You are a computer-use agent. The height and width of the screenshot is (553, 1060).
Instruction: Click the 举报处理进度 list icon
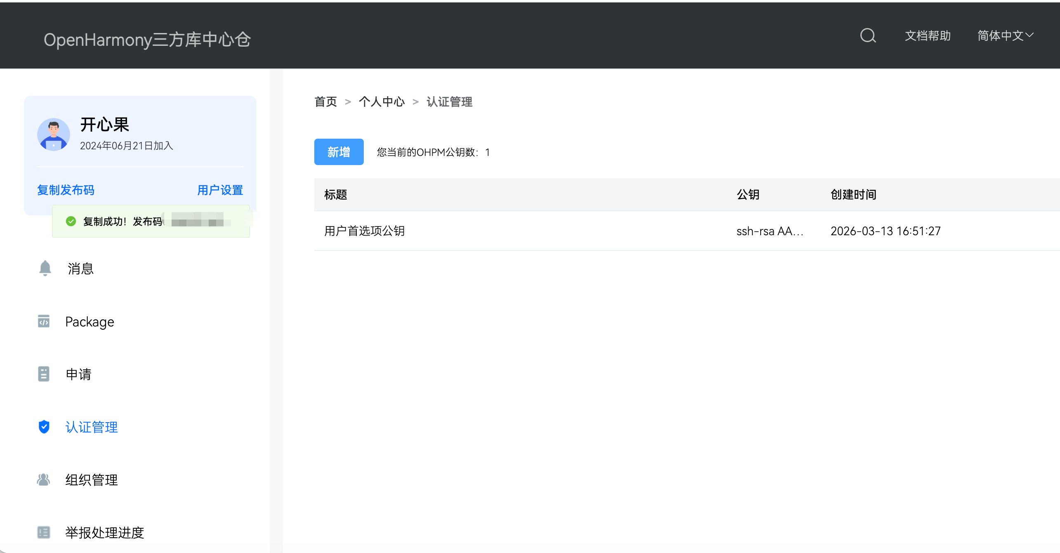click(x=44, y=532)
